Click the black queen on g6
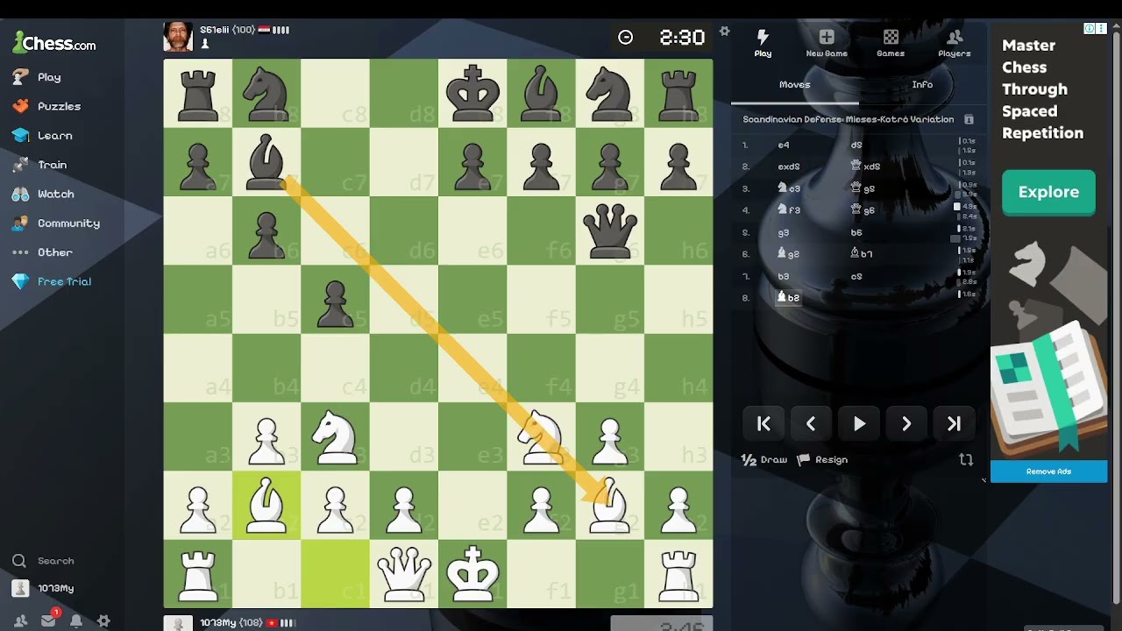Image resolution: width=1122 pixels, height=631 pixels. [610, 230]
